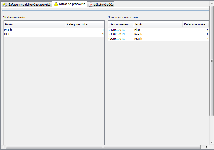Click the horizontal scrollbar left arrow

3,147
